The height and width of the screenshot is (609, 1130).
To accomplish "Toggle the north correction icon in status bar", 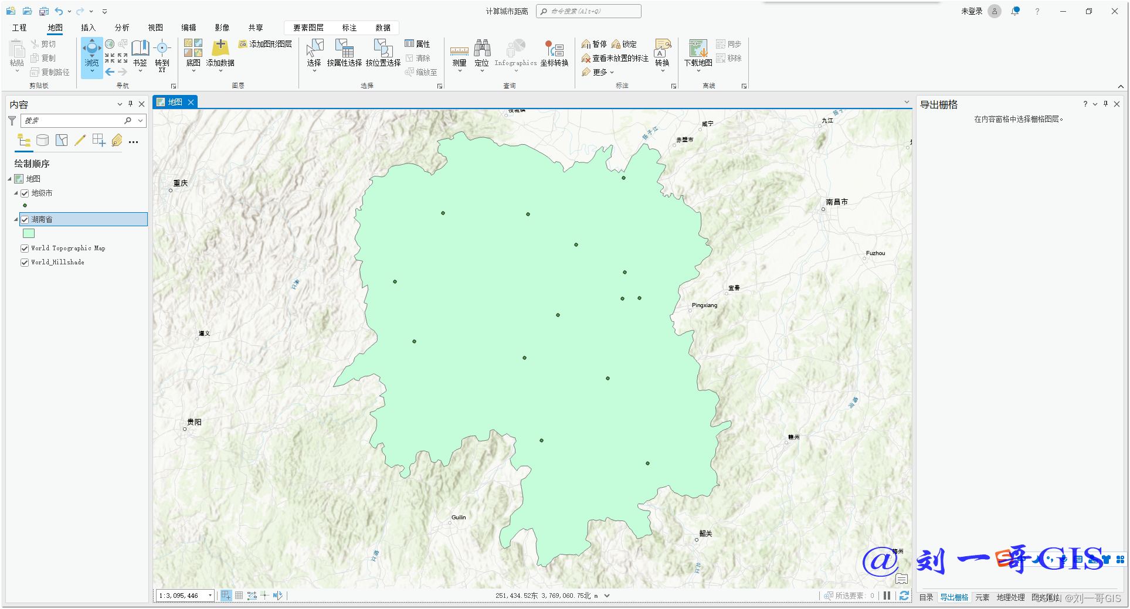I will pyautogui.click(x=277, y=596).
